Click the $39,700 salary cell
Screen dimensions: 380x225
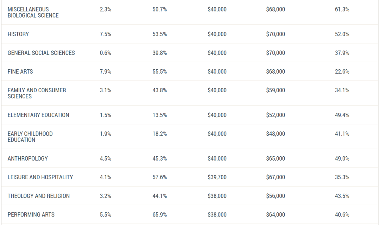pyautogui.click(x=217, y=177)
